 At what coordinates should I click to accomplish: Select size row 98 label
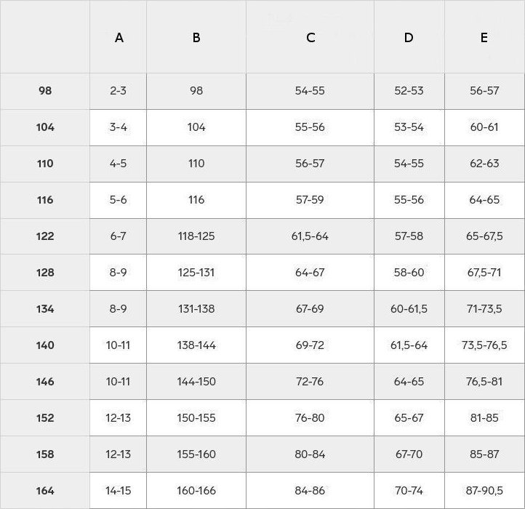(45, 91)
